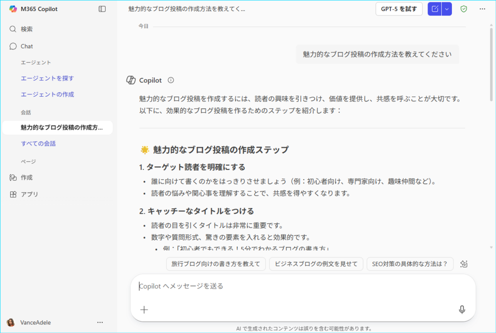Image resolution: width=496 pixels, height=333 pixels.
Task: Click the エージェントの作成 link
Action: (x=47, y=94)
